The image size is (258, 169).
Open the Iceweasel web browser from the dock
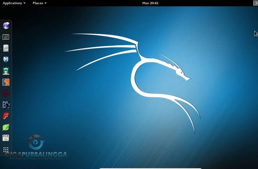5,26
